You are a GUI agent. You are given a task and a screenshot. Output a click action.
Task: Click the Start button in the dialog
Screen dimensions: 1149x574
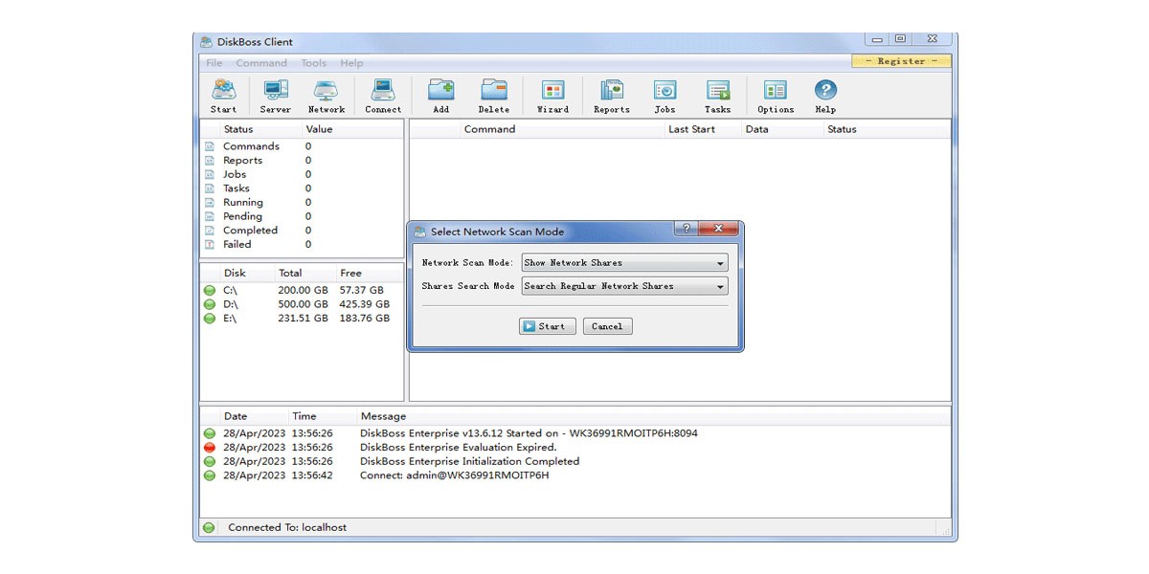(547, 326)
